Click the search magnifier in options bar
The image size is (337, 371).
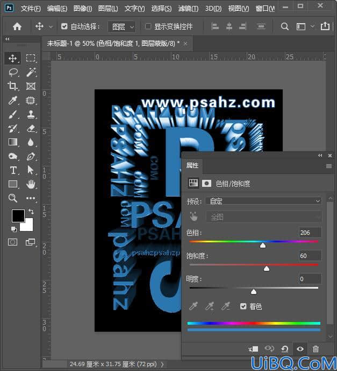click(284, 26)
